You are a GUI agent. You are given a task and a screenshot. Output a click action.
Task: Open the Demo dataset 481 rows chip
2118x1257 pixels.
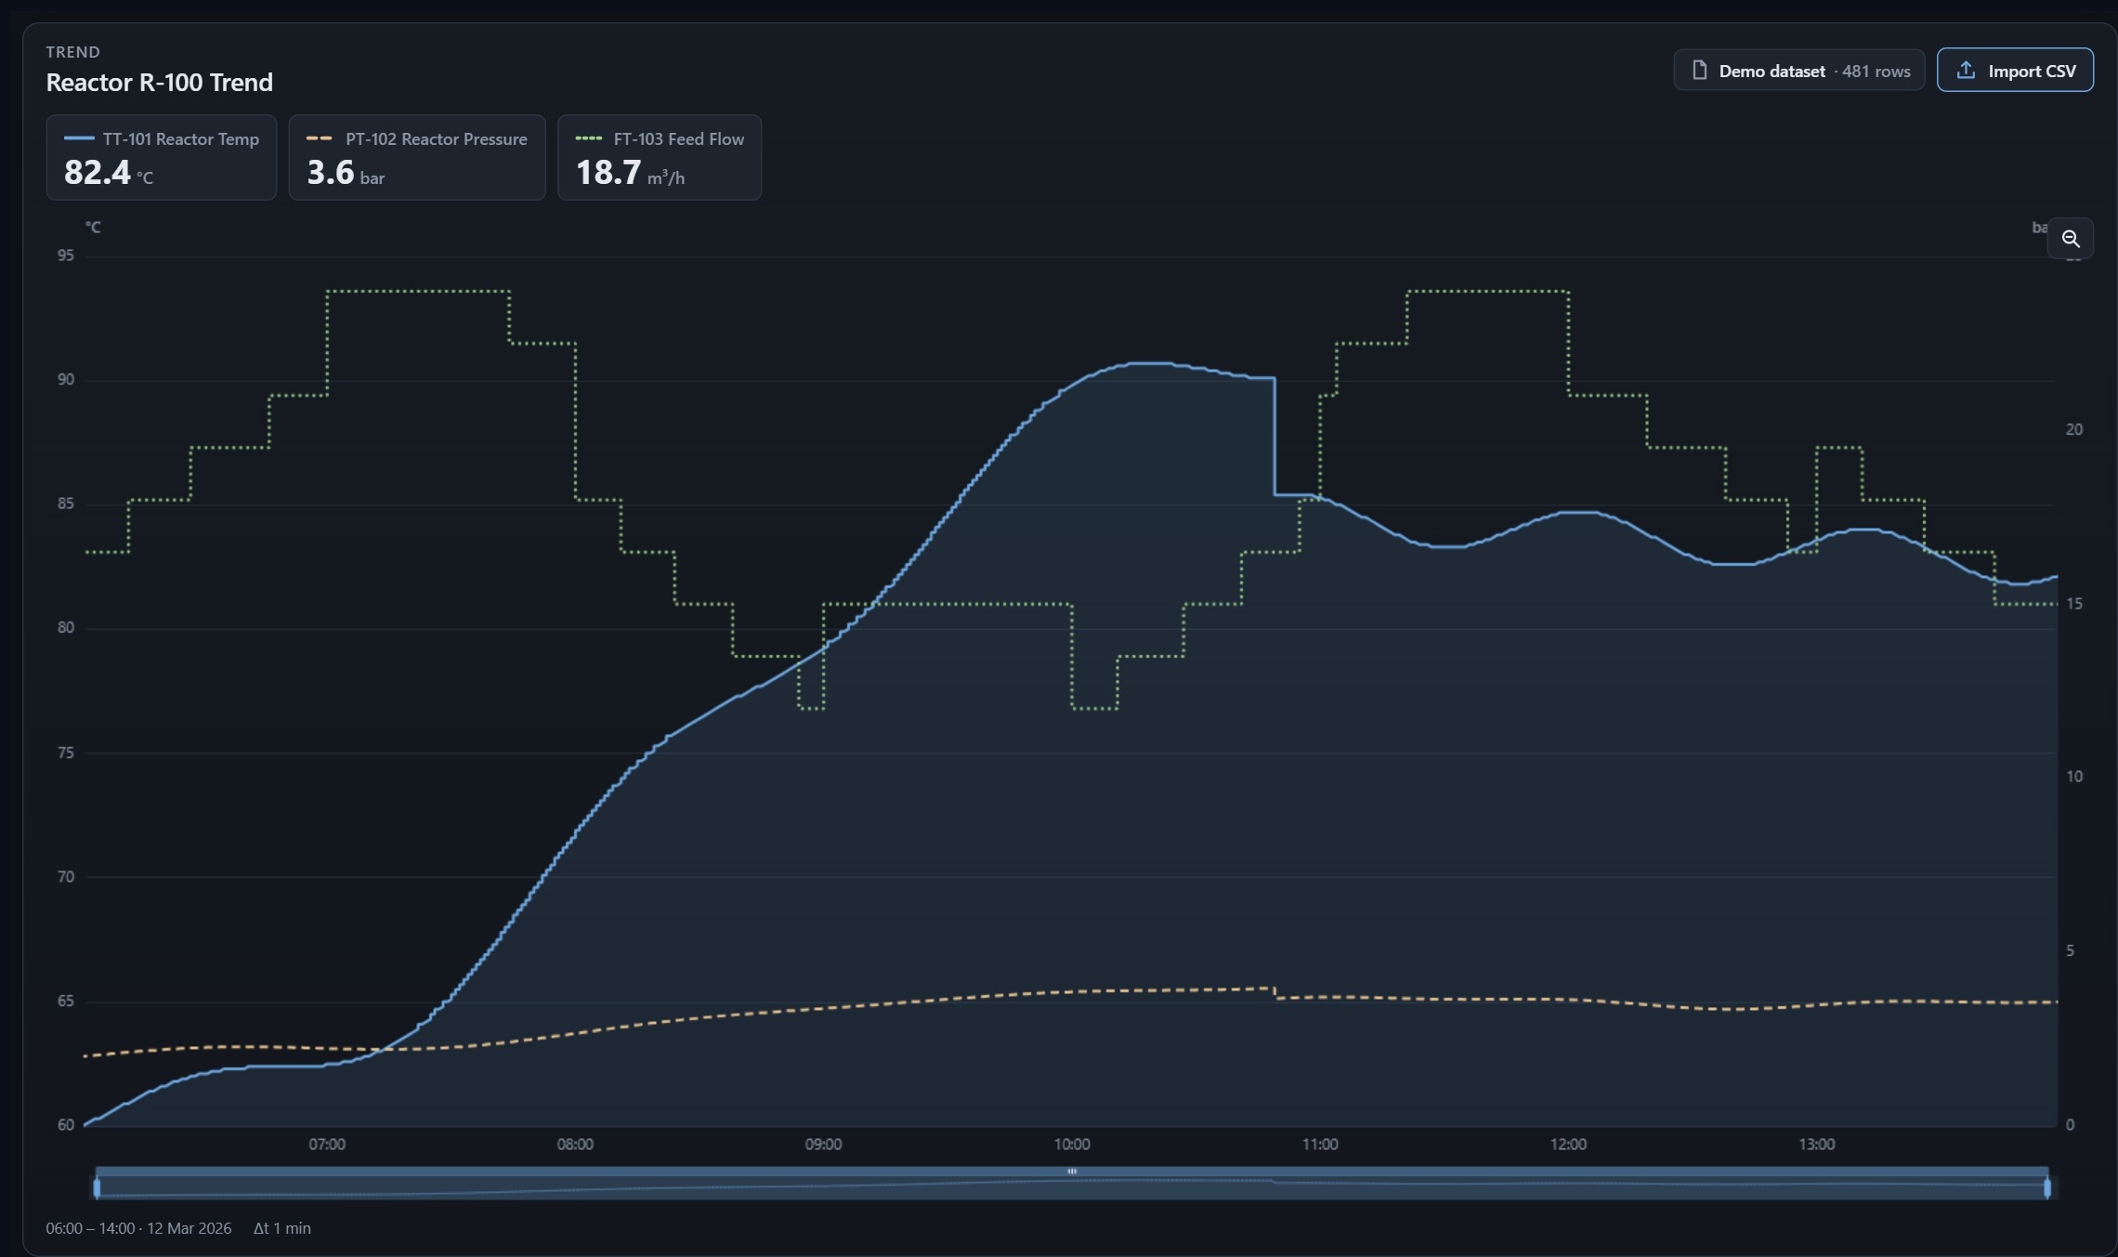click(x=1798, y=71)
